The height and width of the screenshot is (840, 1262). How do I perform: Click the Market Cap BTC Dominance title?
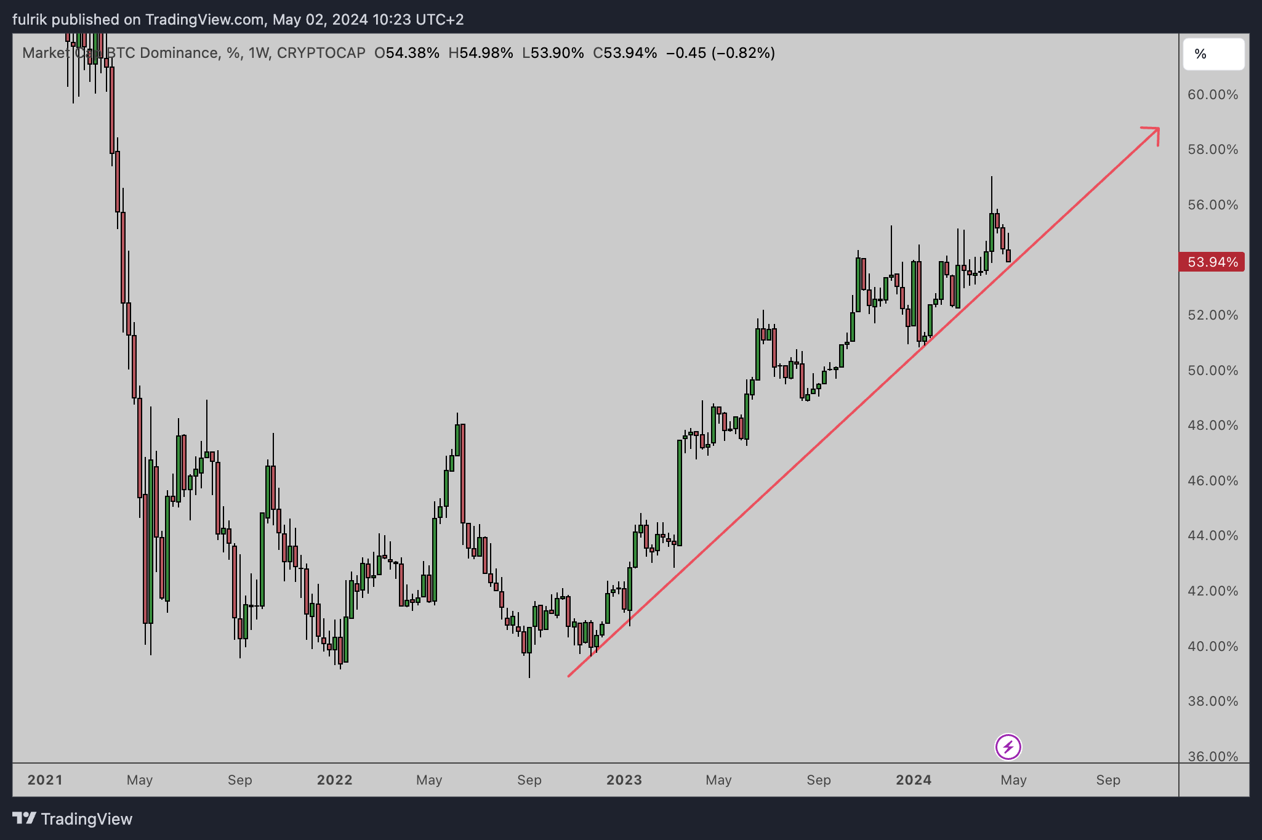pyautogui.click(x=194, y=53)
